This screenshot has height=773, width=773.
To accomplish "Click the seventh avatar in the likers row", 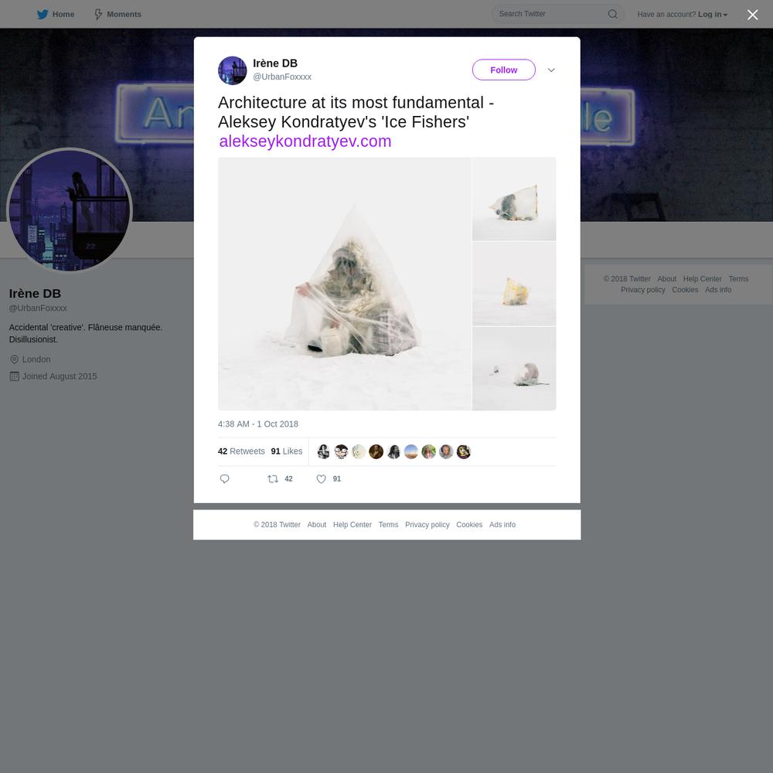I will tap(428, 451).
